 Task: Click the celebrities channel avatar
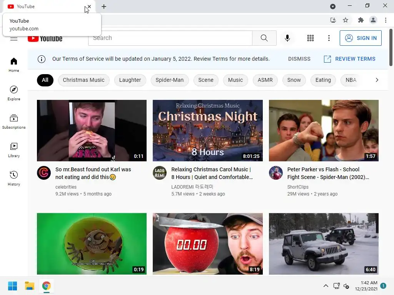(x=44, y=173)
